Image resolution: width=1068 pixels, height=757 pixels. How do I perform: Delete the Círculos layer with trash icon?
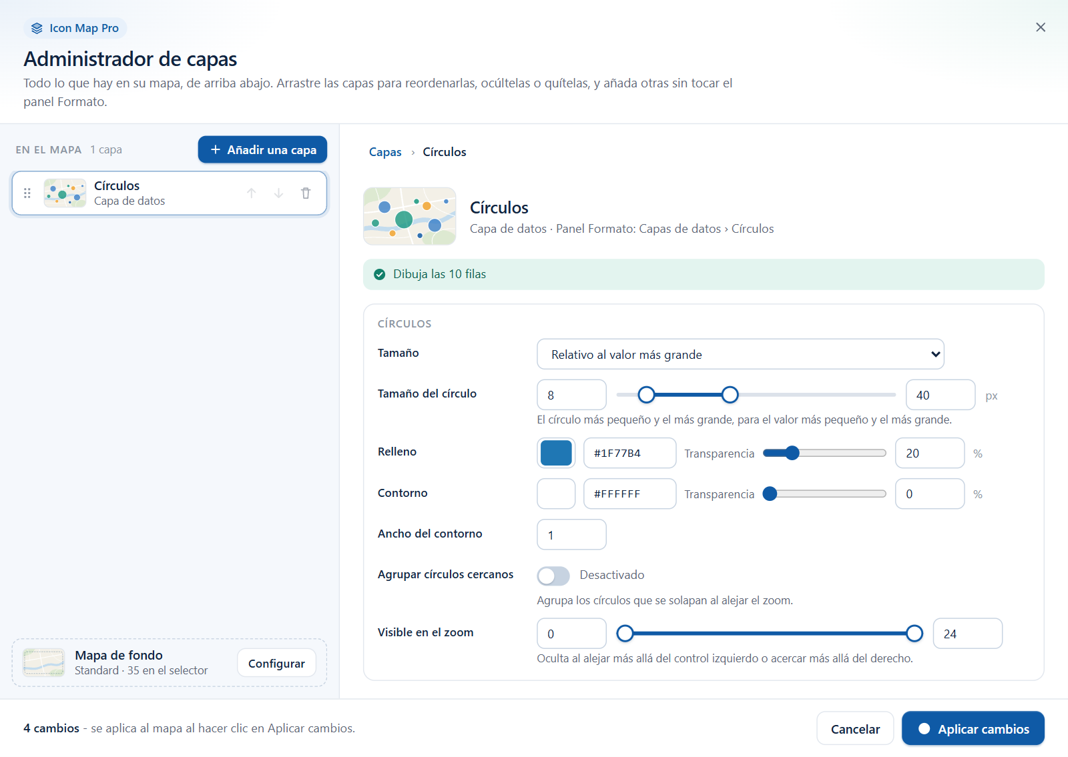306,193
